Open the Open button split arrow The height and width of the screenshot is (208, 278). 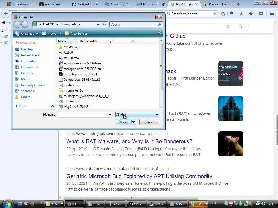tap(133, 122)
